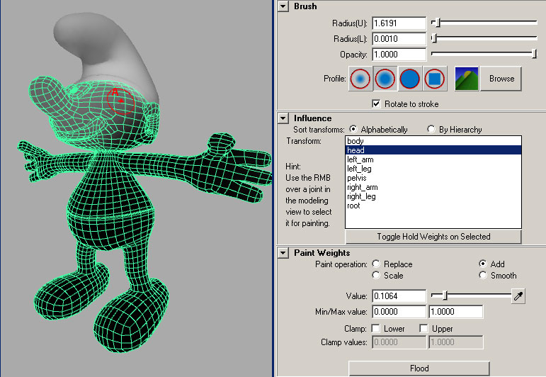546x377 pixels.
Task: Select the solid round brush profile
Action: pyautogui.click(x=409, y=79)
